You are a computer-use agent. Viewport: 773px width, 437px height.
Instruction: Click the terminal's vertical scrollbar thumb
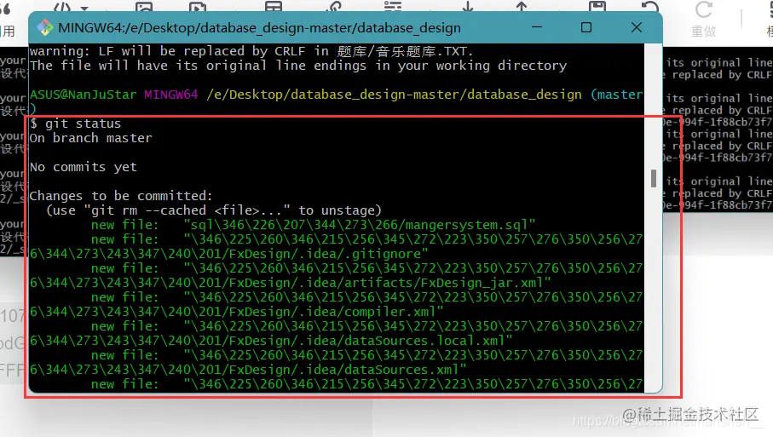[653, 178]
